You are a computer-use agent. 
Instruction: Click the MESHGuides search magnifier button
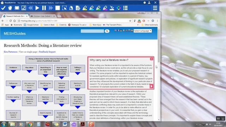tap(107, 31)
